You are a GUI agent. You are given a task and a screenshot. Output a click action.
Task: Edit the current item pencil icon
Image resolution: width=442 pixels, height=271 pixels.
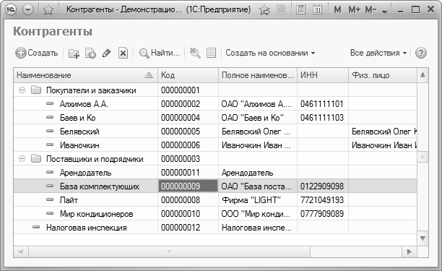(107, 53)
